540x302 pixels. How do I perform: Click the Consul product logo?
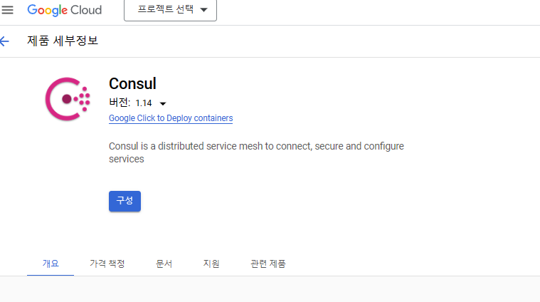pyautogui.click(x=68, y=98)
